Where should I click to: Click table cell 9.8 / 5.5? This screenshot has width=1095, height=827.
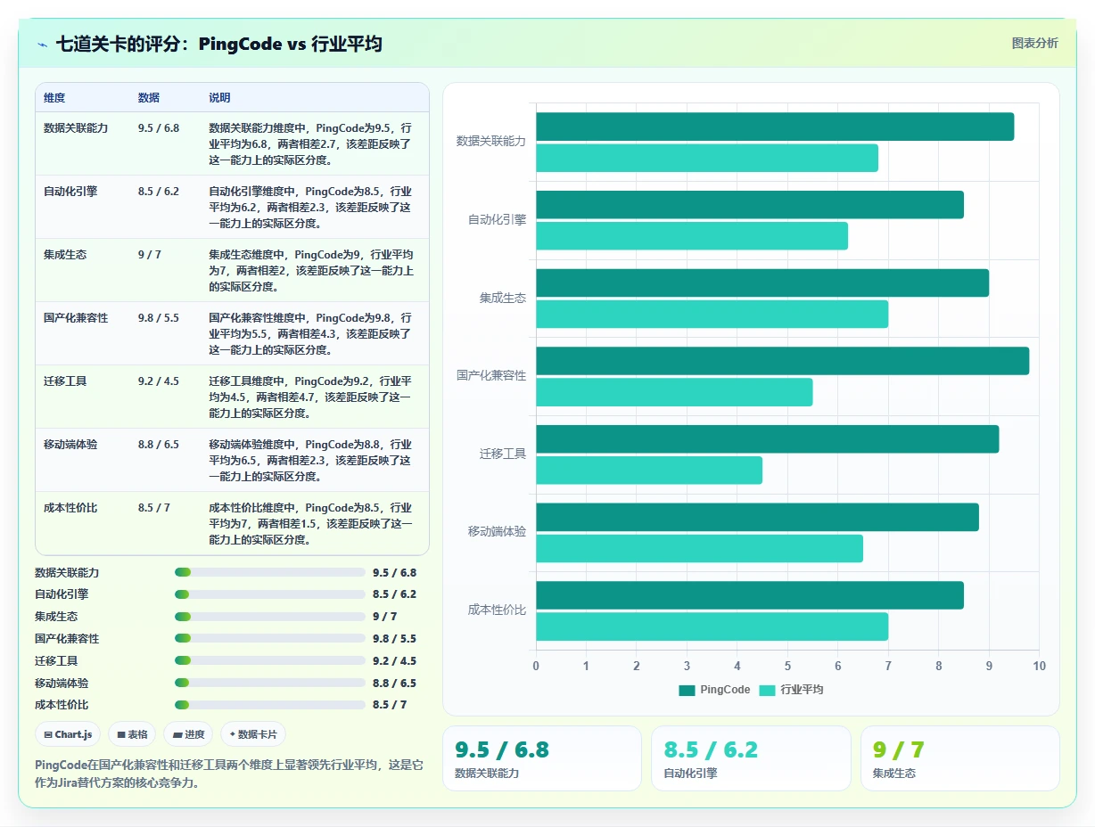(x=159, y=318)
